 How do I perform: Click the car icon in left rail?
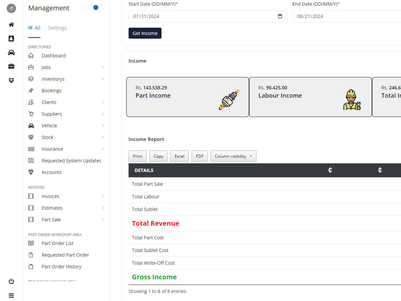pyautogui.click(x=11, y=53)
